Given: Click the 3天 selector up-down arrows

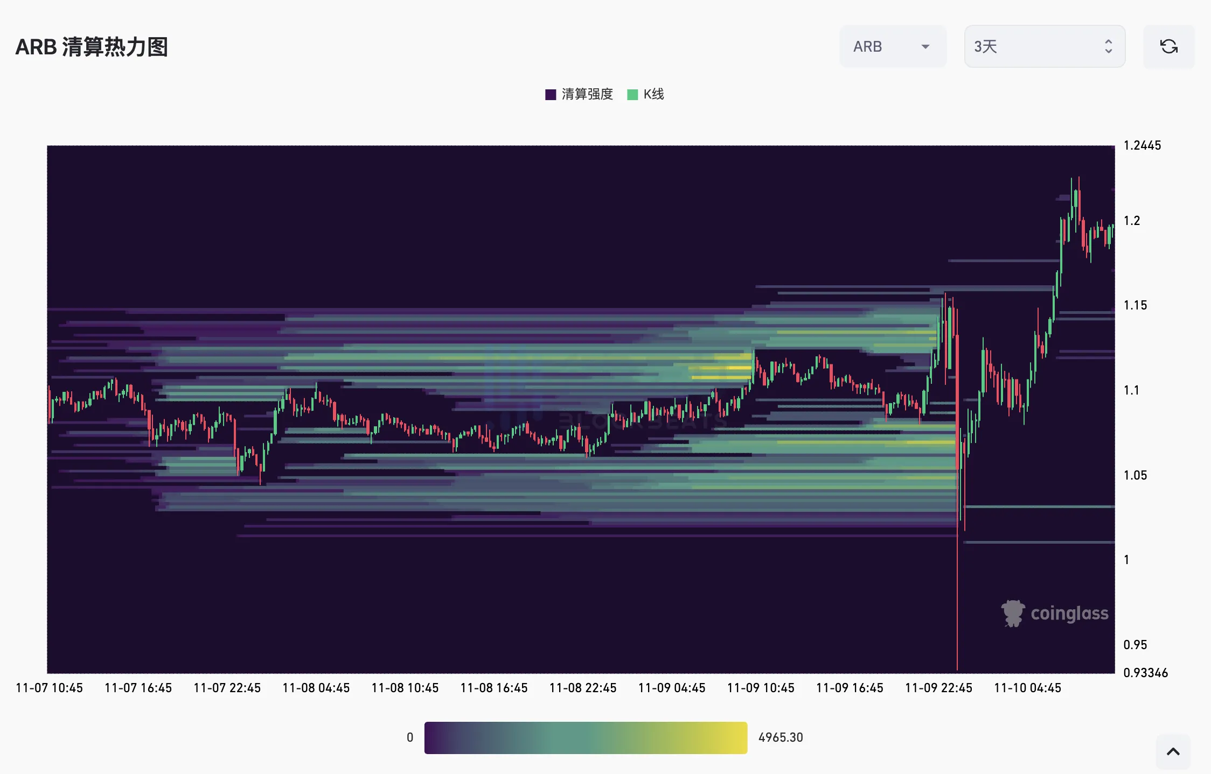Looking at the screenshot, I should 1108,47.
